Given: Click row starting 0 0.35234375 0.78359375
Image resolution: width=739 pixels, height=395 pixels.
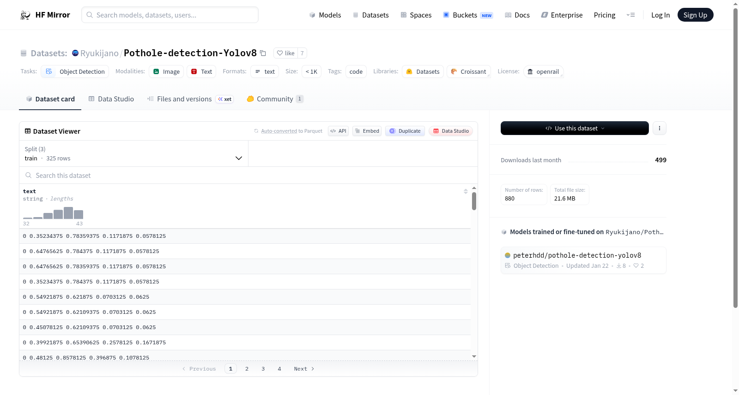Looking at the screenshot, I should point(245,236).
